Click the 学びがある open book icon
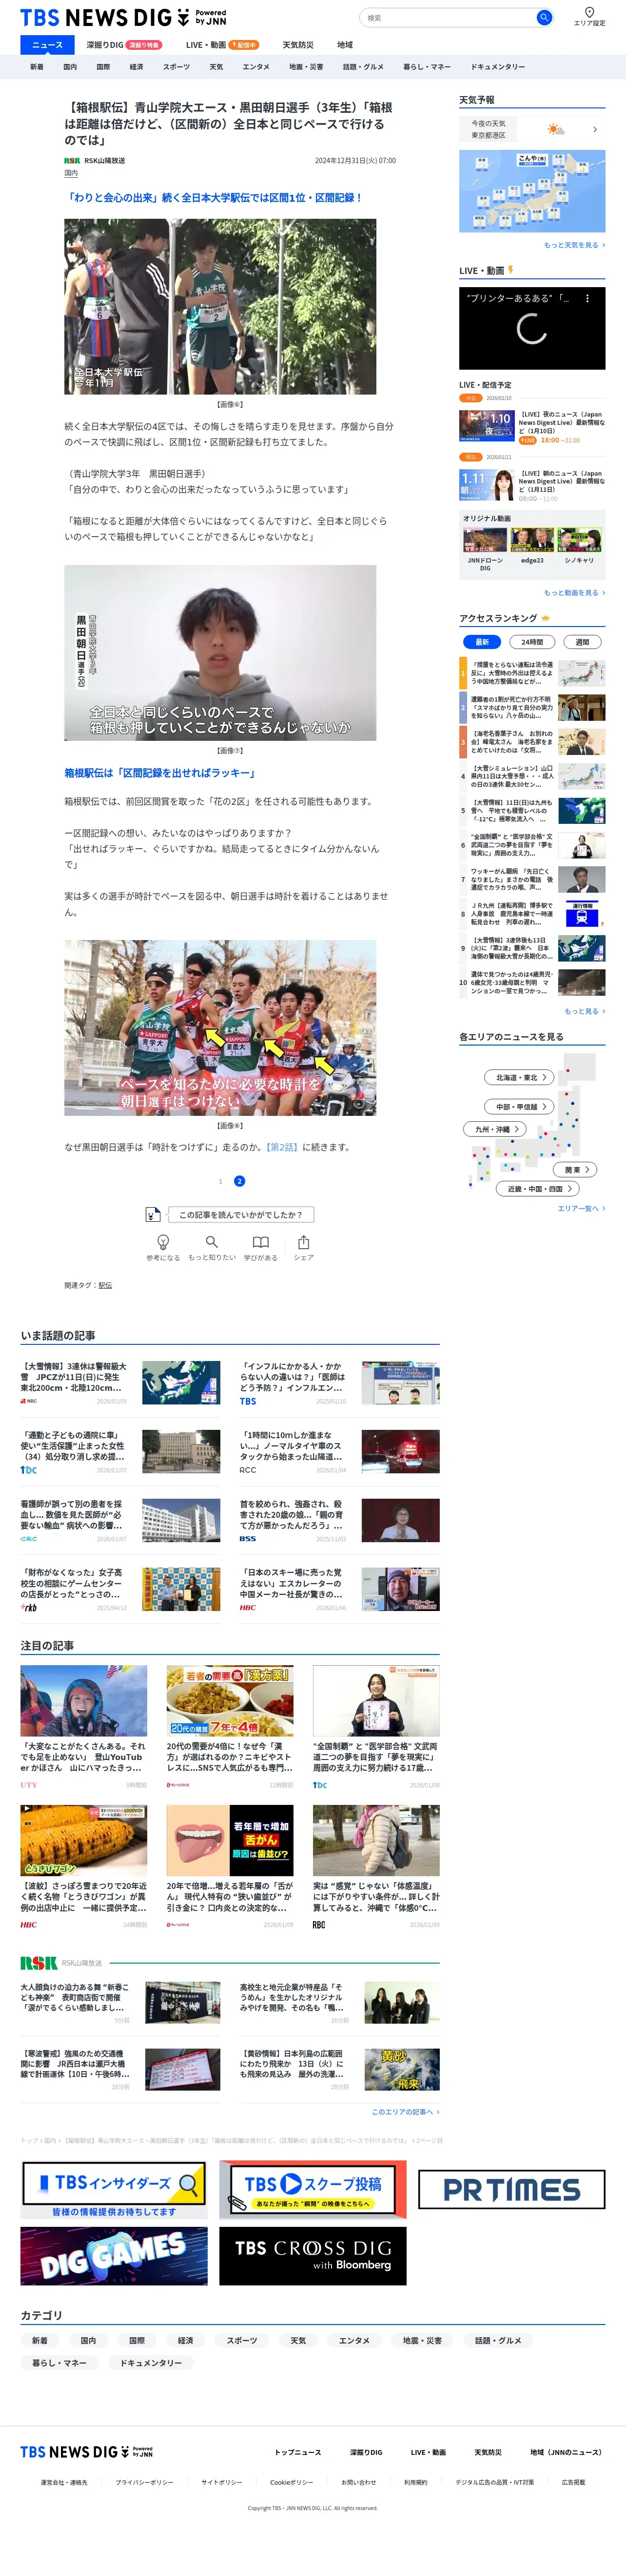The height and width of the screenshot is (2576, 626). [260, 1241]
